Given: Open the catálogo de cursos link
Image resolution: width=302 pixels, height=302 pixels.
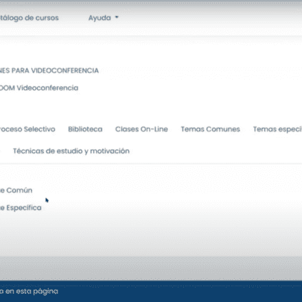Looking at the screenshot, I should [x=30, y=18].
